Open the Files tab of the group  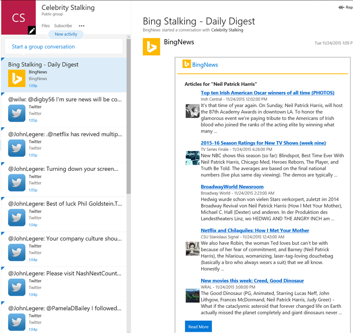pos(45,26)
